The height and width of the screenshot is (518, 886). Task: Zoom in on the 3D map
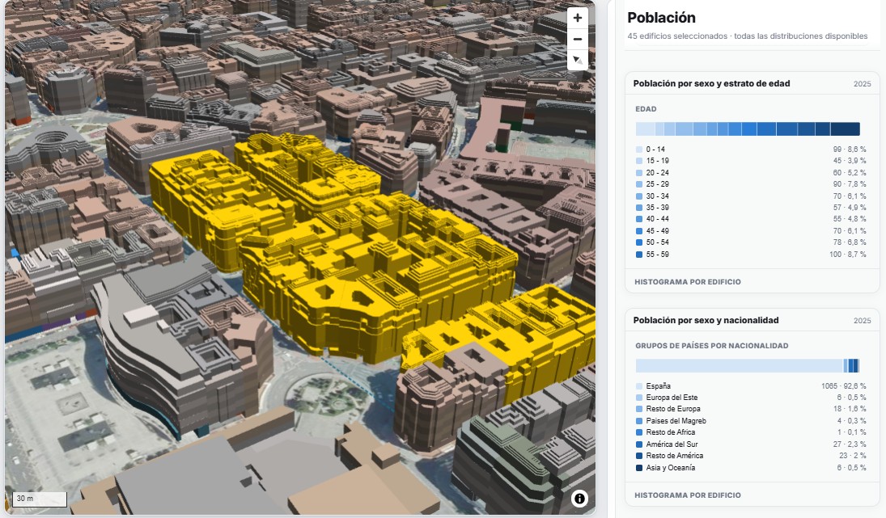point(578,18)
